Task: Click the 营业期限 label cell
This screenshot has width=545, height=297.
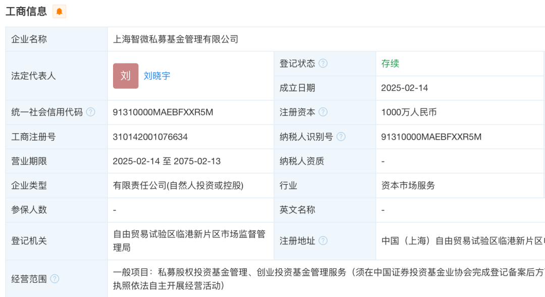Action: 57,161
